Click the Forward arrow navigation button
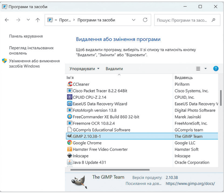 tap(18, 20)
